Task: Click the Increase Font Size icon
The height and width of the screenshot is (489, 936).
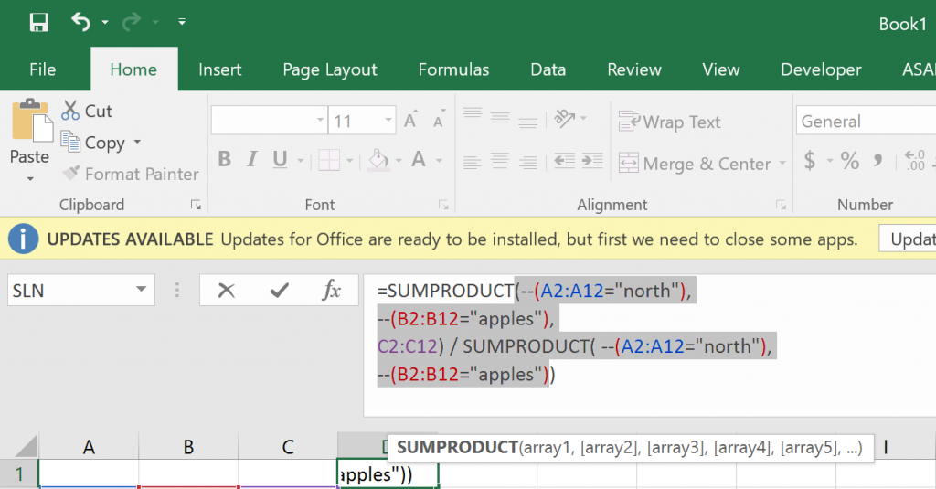Action: coord(410,120)
